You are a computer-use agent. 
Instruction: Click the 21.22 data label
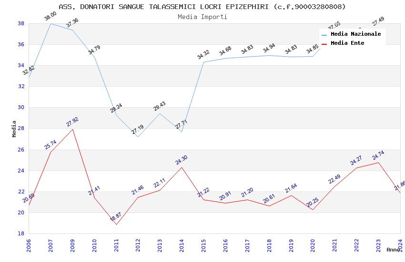coord(203,192)
